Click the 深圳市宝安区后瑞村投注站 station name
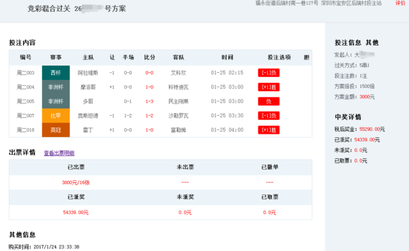409x251 pixels. (351, 3)
